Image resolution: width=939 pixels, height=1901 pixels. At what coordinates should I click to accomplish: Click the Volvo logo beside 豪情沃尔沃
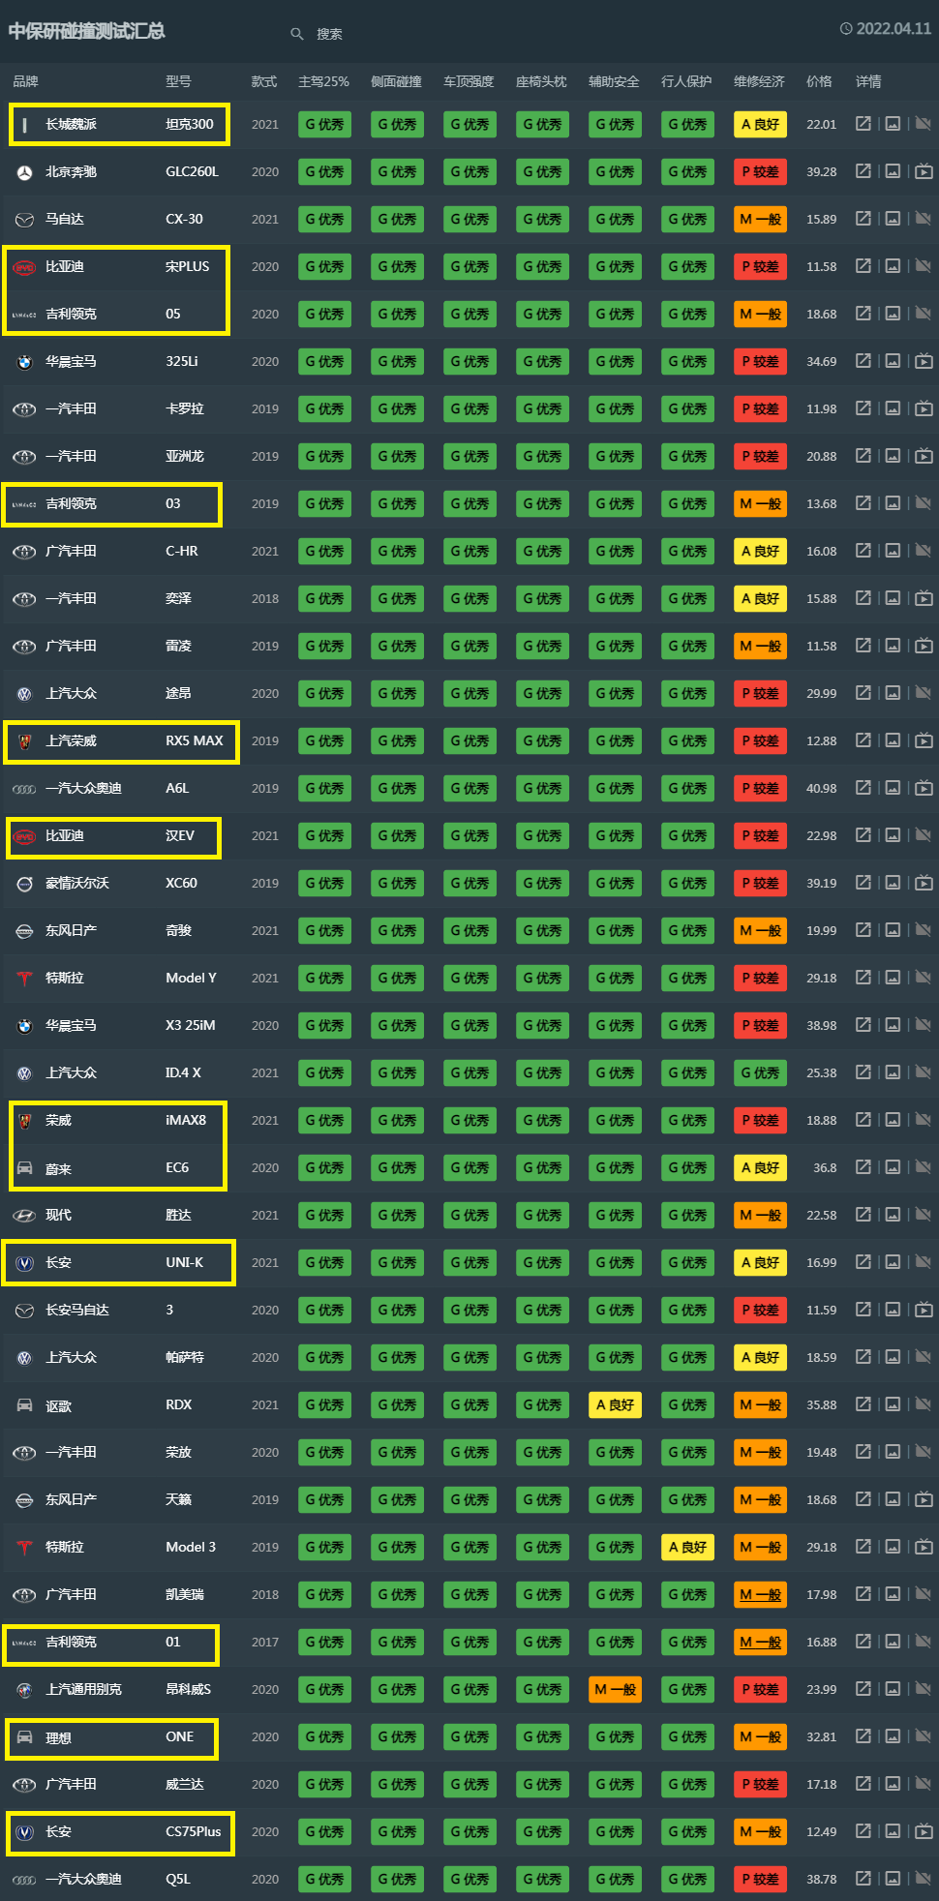[x=24, y=884]
